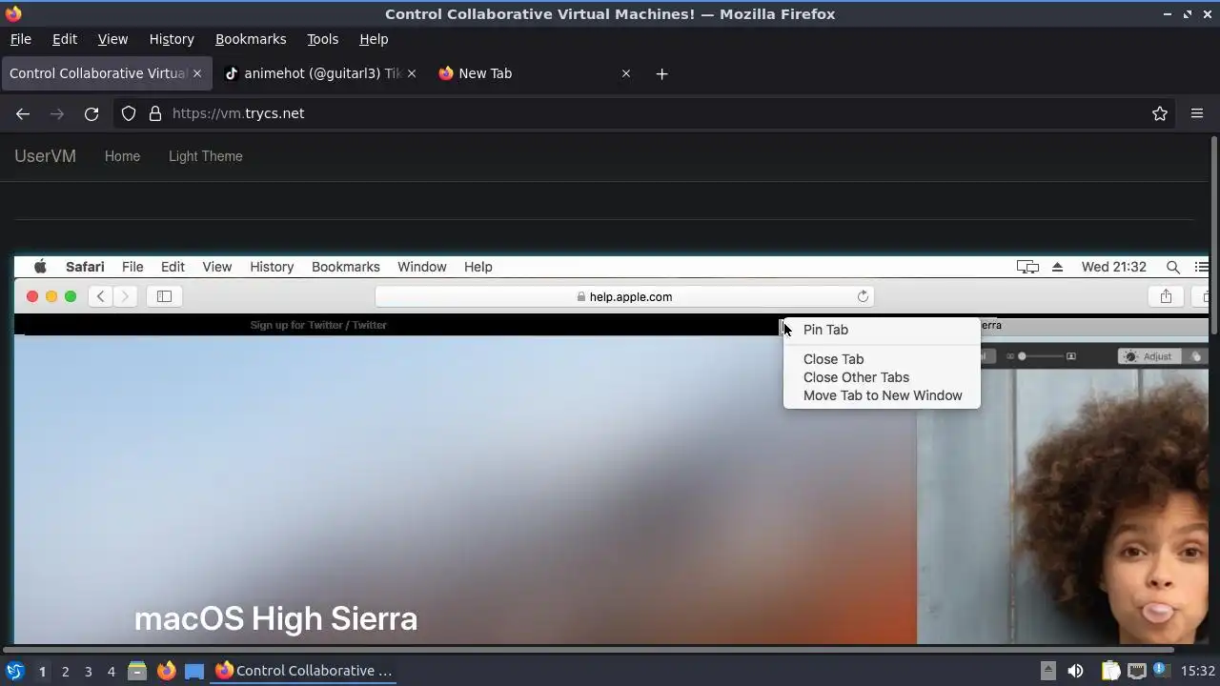Click Safari share button
This screenshot has height=686, width=1220.
(1166, 296)
